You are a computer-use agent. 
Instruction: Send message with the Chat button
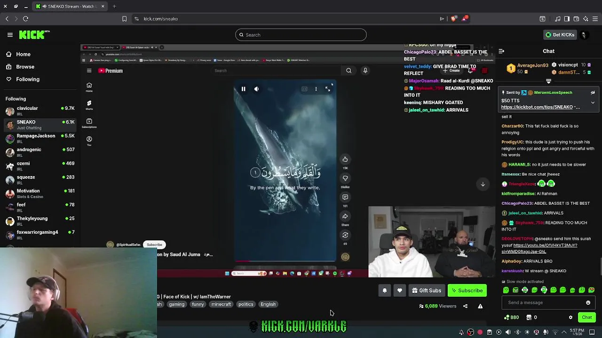(x=586, y=317)
